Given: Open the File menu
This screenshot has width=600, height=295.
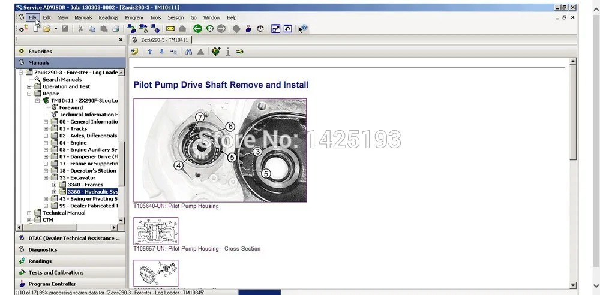Looking at the screenshot, I should [x=32, y=17].
